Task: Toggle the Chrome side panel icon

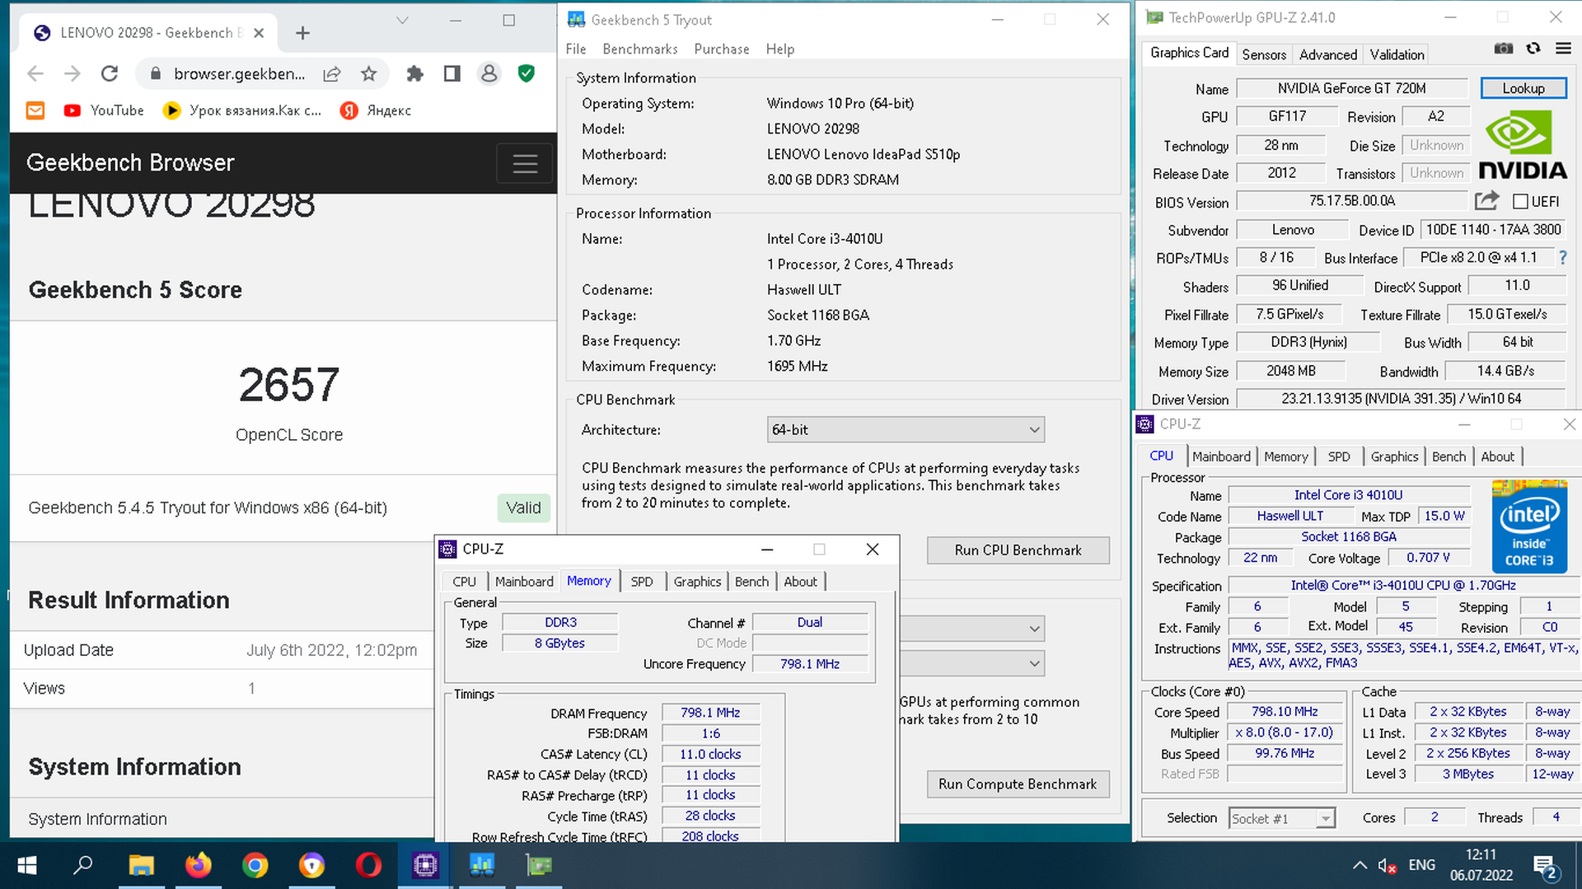Action: coord(452,74)
